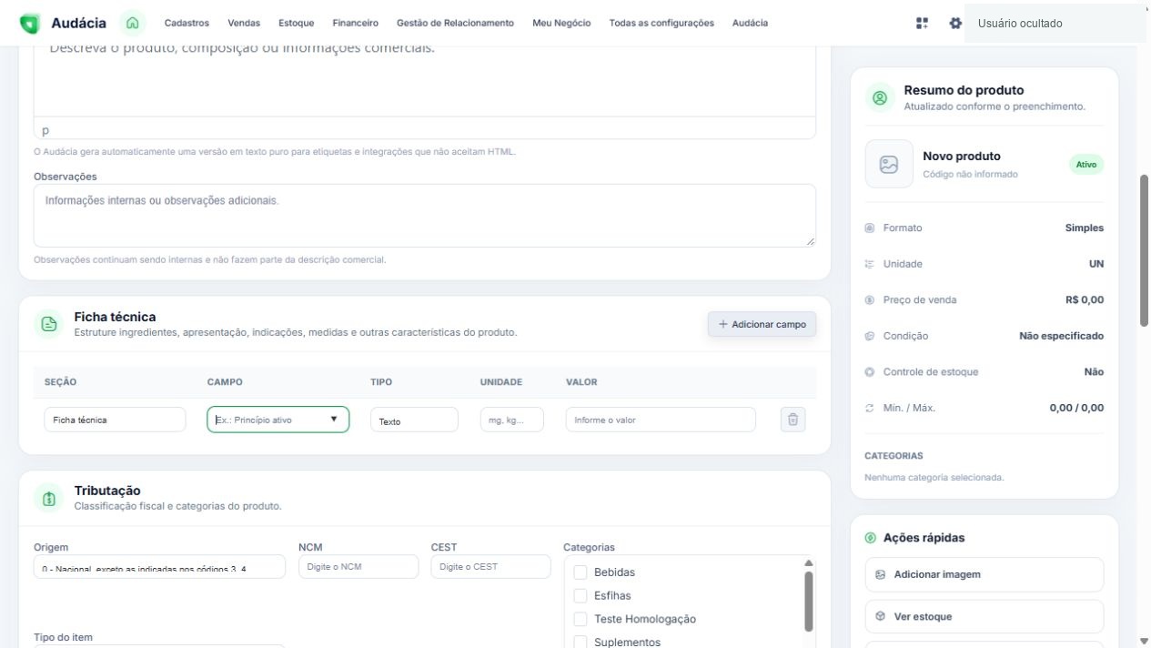
Task: Expand the Campo dropdown with Princípio ativo placeholder
Action: (278, 420)
